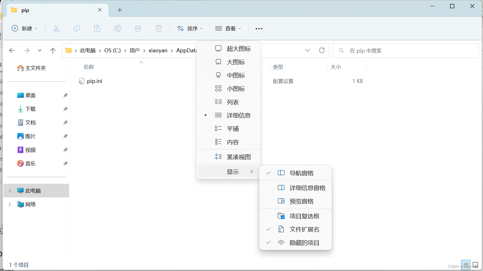Go forward with the right arrow
This screenshot has width=483, height=271.
coord(27,51)
